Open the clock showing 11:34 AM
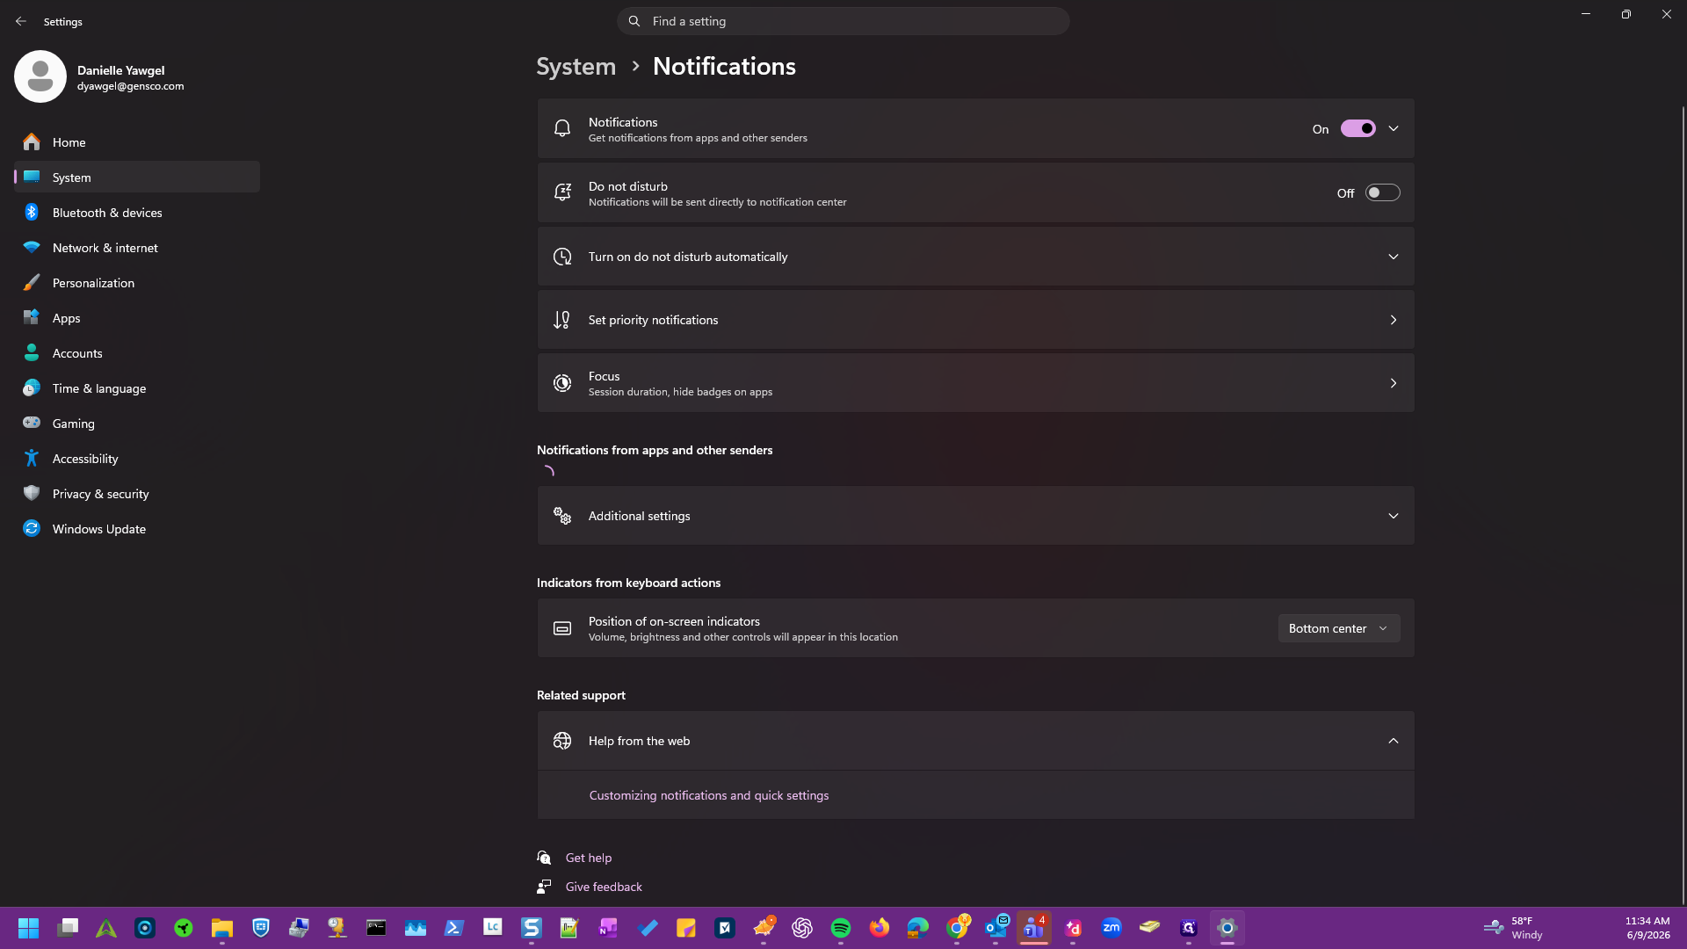This screenshot has width=1687, height=949. (1647, 928)
